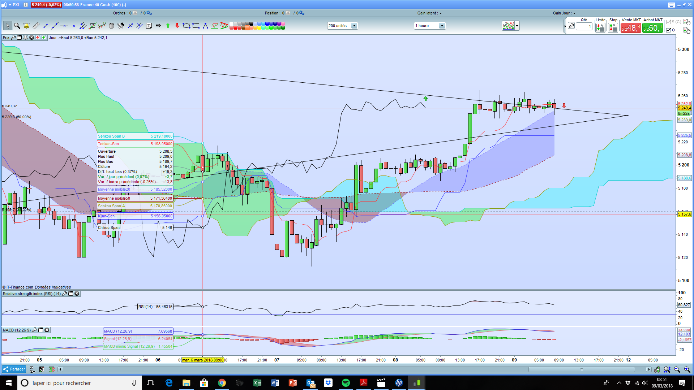Open order settings wrench next to Qté
The width and height of the screenshot is (694, 390).
click(x=571, y=26)
